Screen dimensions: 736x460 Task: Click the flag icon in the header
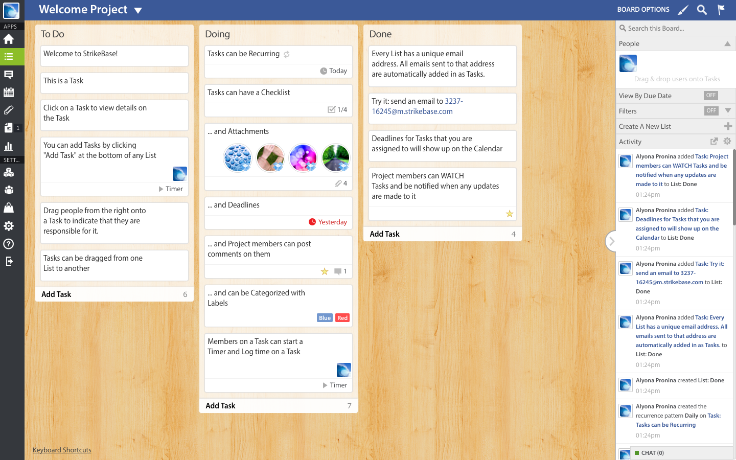[x=721, y=10]
